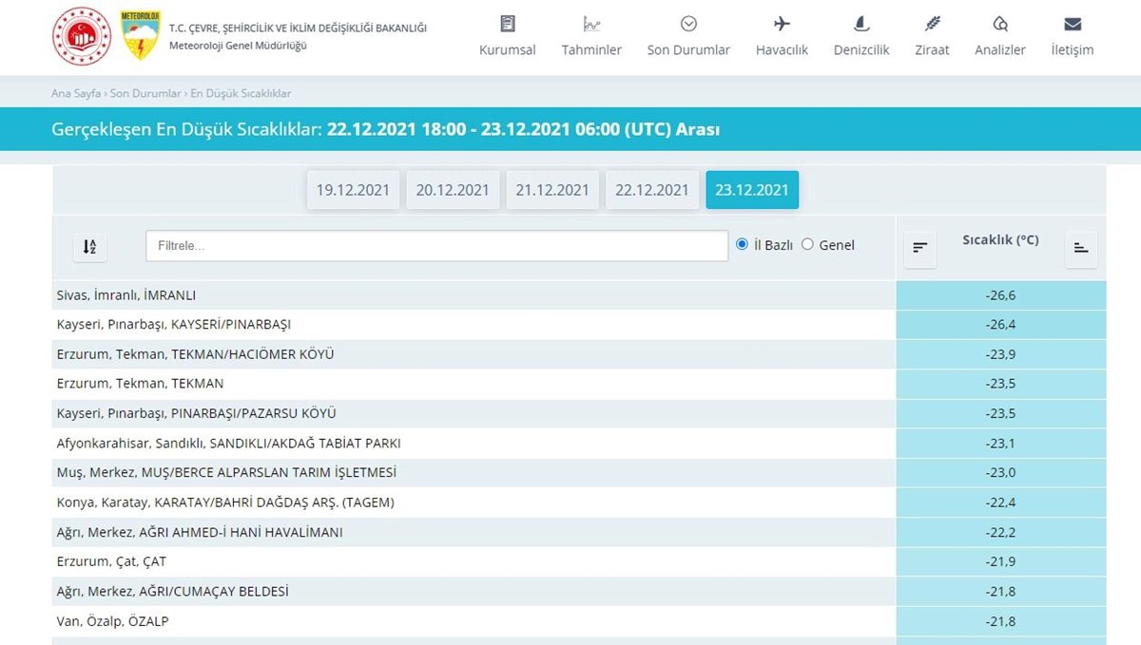
Task: Open the Son Durumlar breadcrumb link
Action: pyautogui.click(x=145, y=93)
